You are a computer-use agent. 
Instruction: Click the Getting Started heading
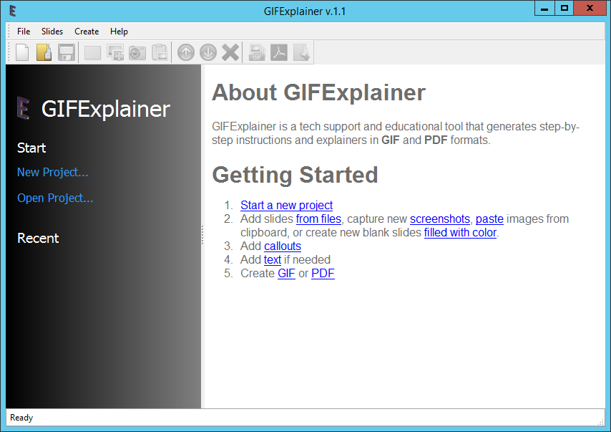[x=295, y=175]
